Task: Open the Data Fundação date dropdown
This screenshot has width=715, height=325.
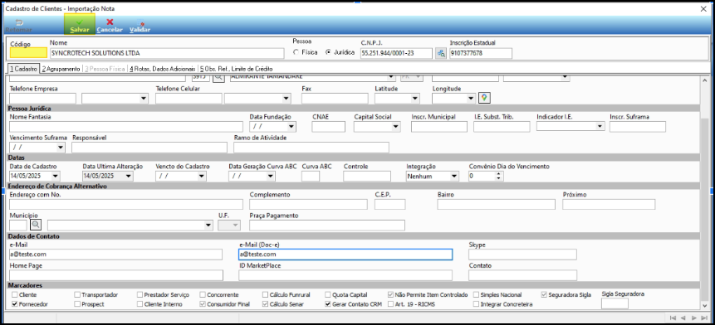Action: tap(291, 127)
